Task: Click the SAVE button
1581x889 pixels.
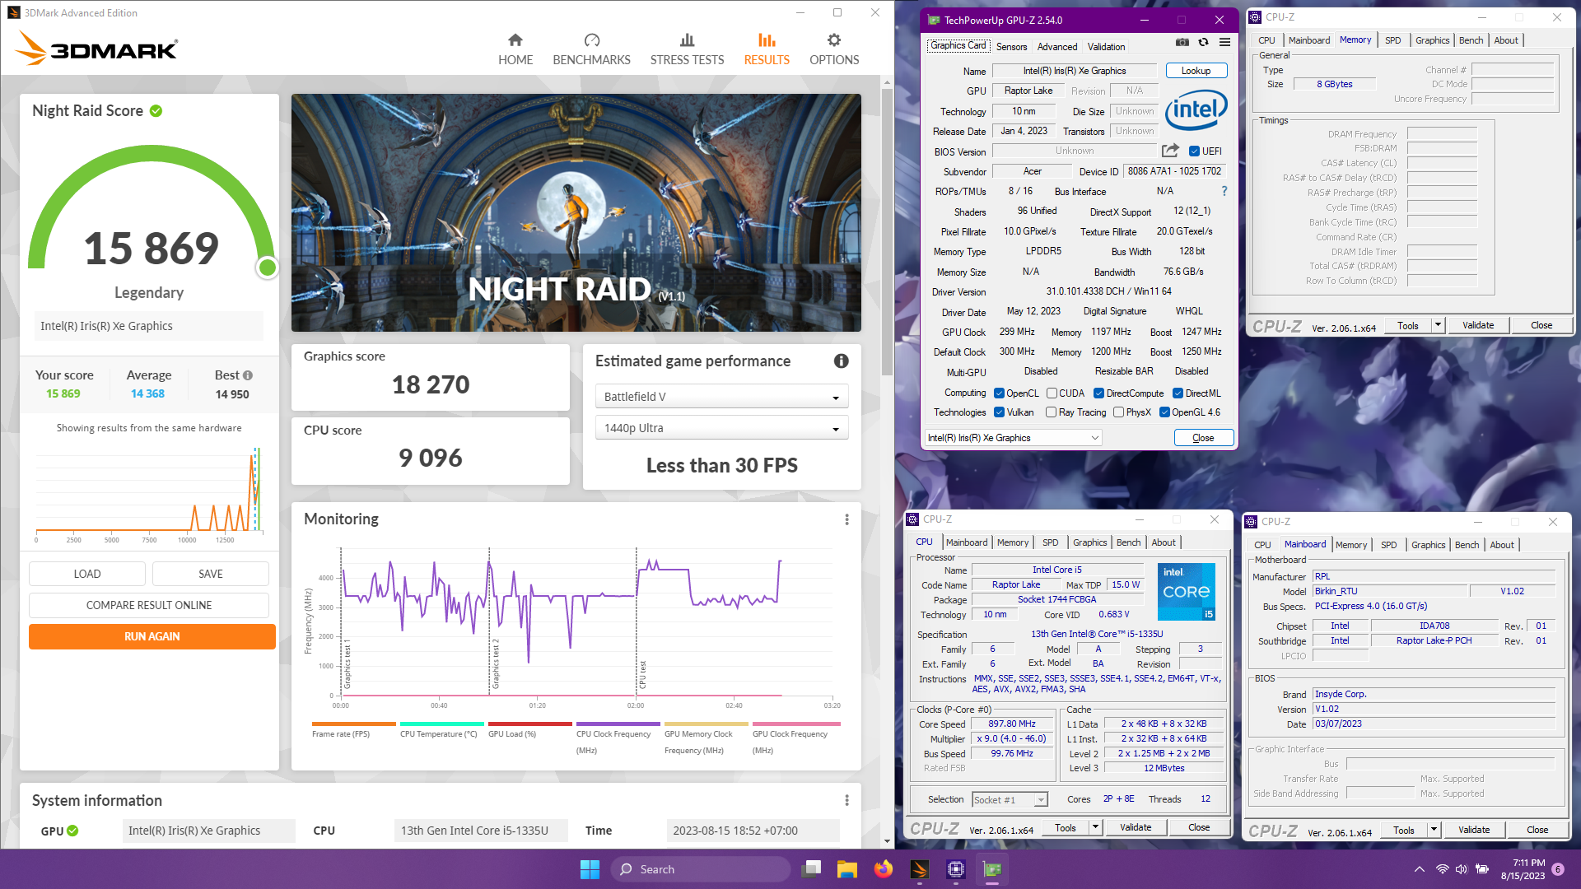Action: click(x=211, y=574)
